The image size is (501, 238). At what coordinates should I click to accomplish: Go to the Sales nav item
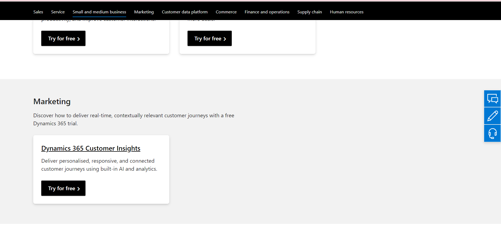pos(38,12)
